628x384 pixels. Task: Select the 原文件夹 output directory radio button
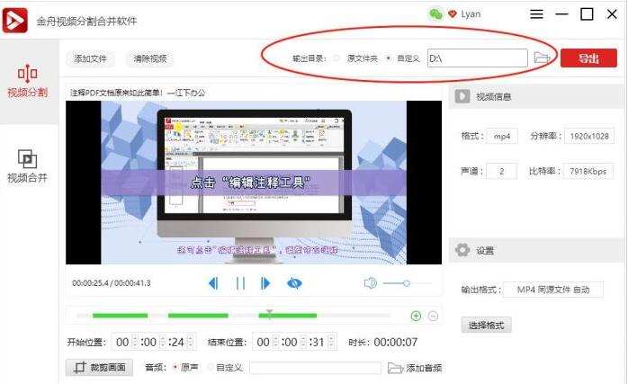click(337, 58)
